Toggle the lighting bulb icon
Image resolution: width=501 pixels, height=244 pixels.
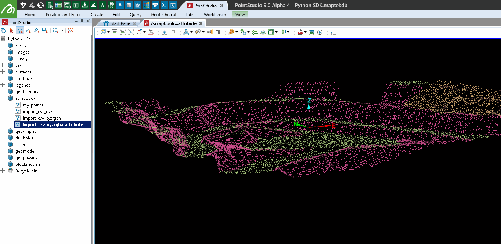198,32
